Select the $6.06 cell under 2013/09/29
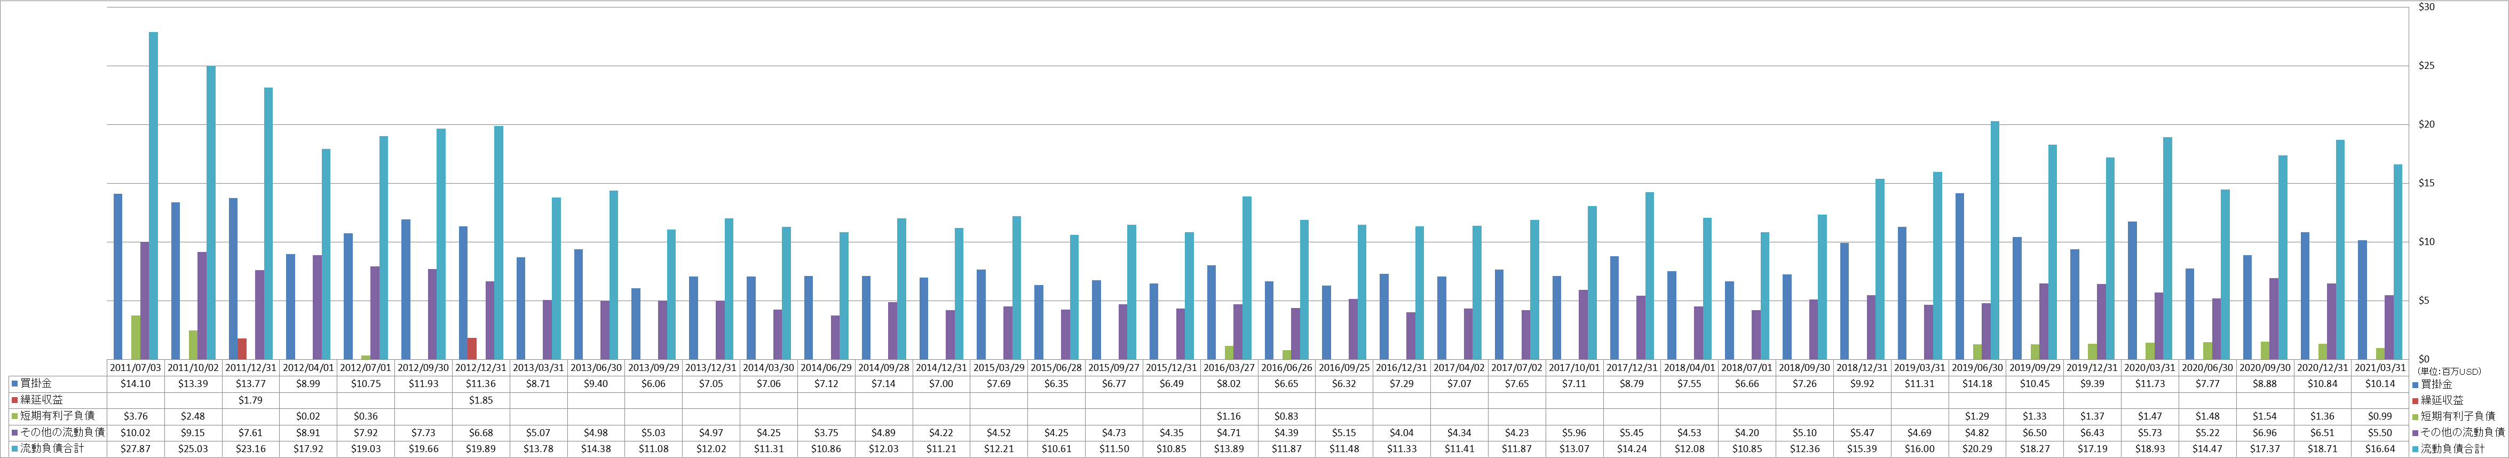 [x=654, y=384]
